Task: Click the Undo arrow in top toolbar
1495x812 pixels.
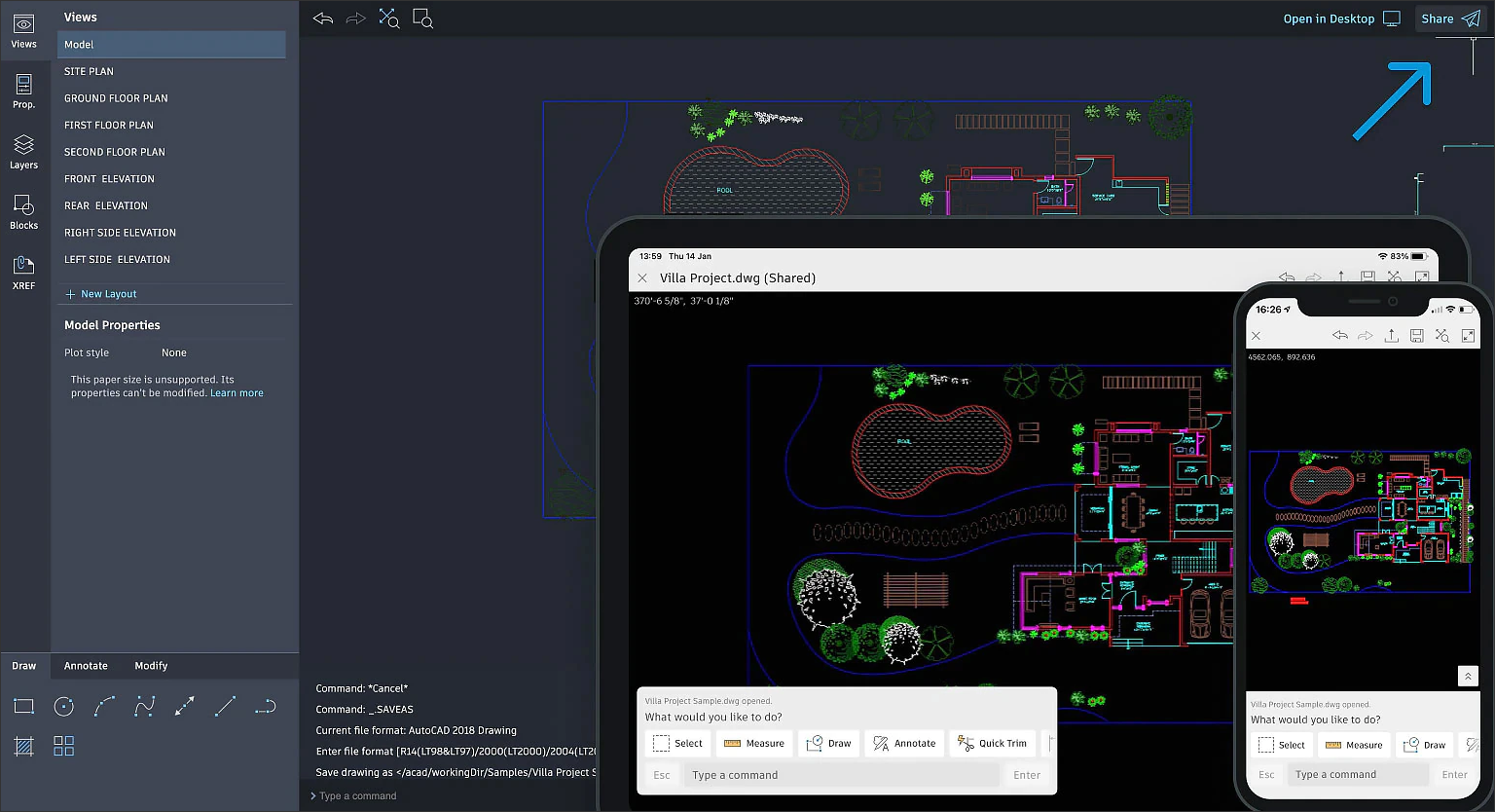Action: pos(323,18)
